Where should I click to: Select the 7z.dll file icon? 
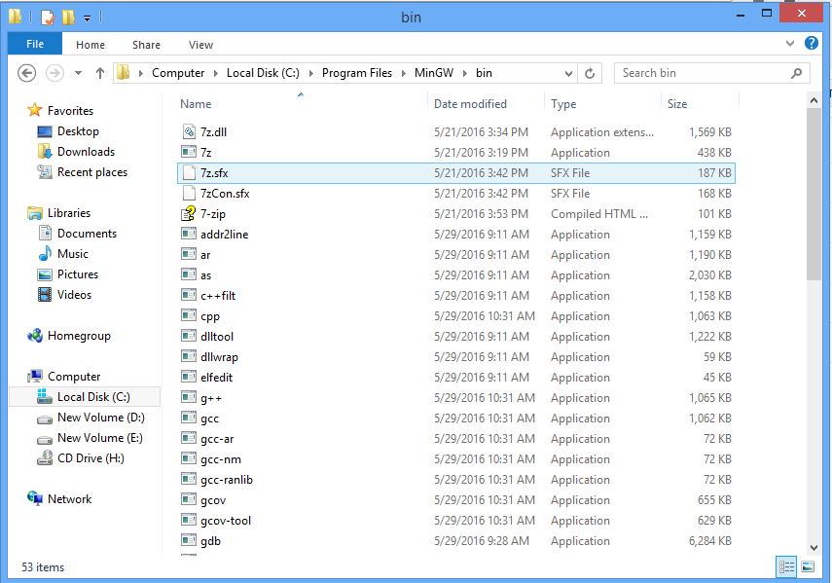tap(189, 131)
